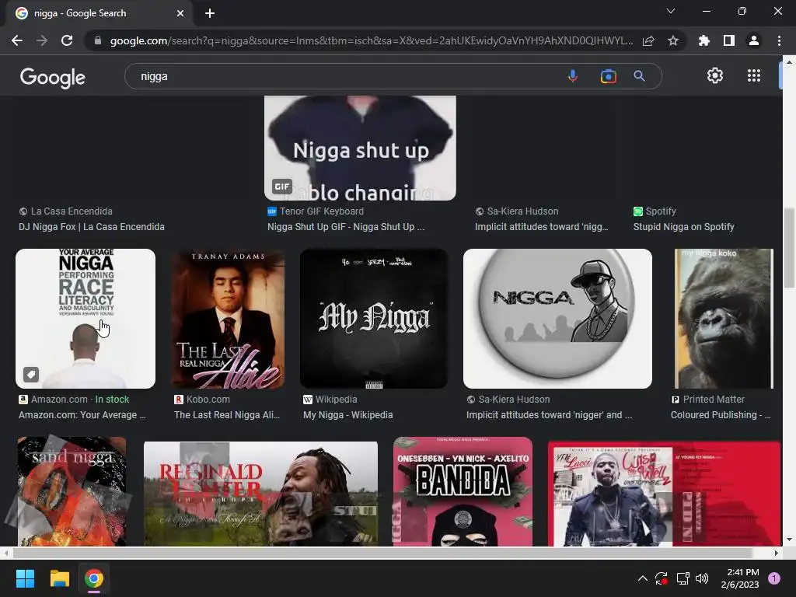Open the Wikipedia source link

tap(330, 400)
